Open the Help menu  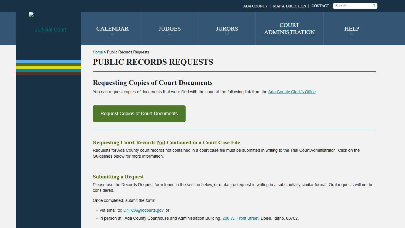352,28
